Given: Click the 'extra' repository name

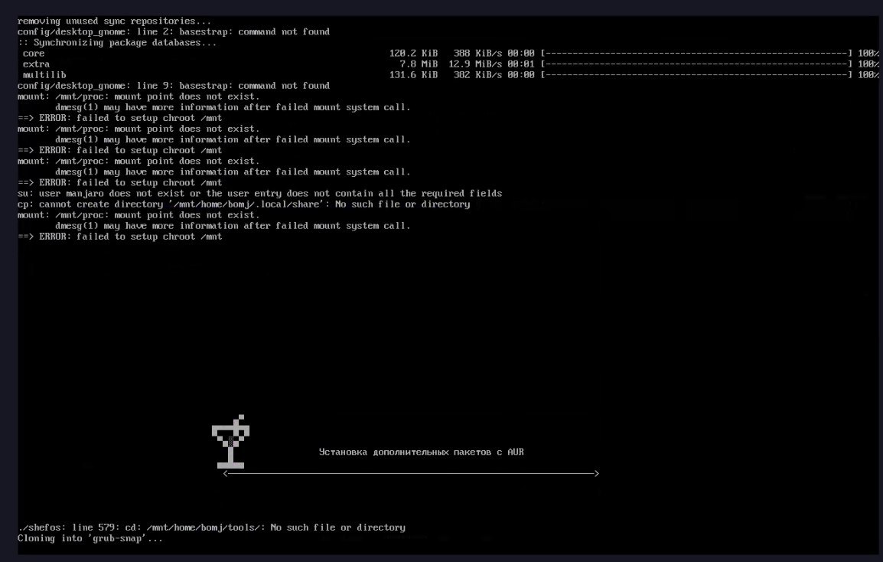Looking at the screenshot, I should [36, 64].
